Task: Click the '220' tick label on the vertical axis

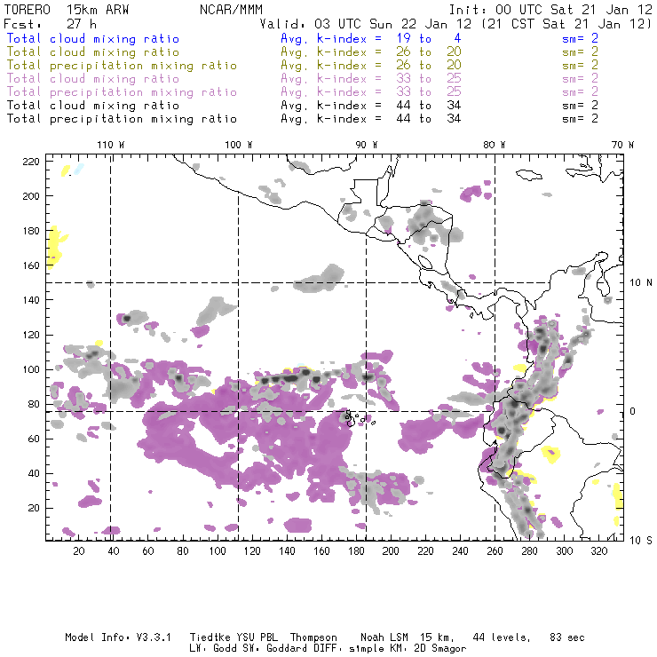Action: [31, 162]
